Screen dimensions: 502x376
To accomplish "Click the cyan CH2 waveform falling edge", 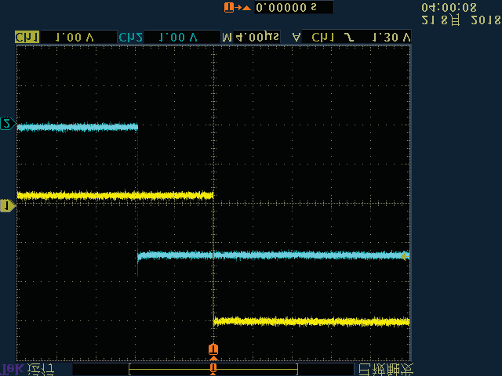I will pos(138,191).
